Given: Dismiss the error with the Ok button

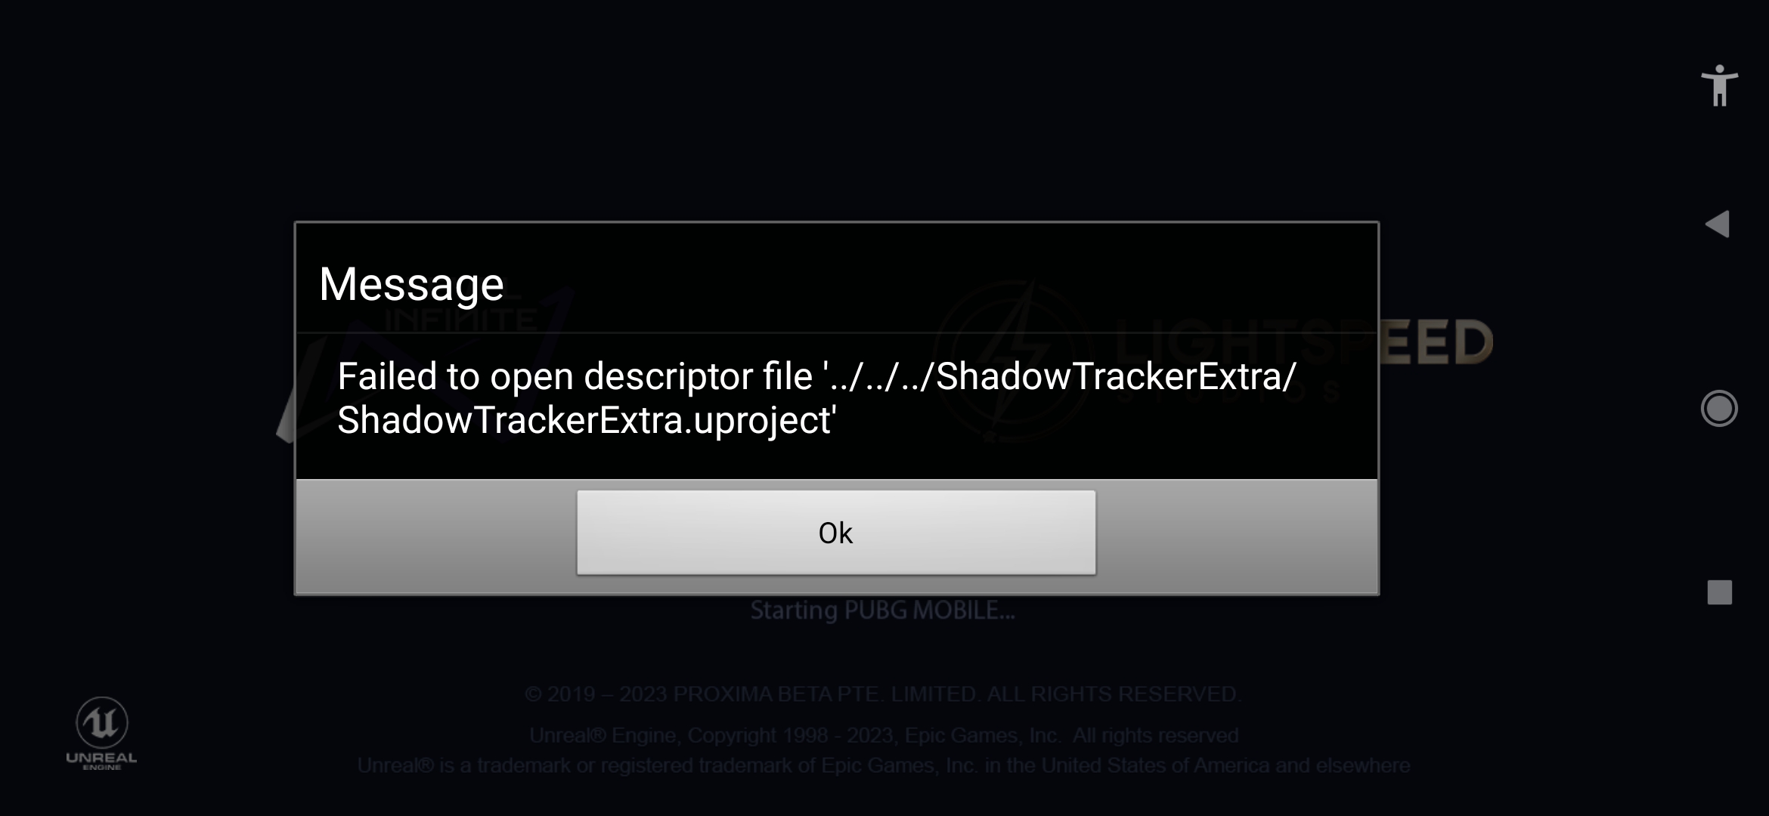Looking at the screenshot, I should coord(836,533).
